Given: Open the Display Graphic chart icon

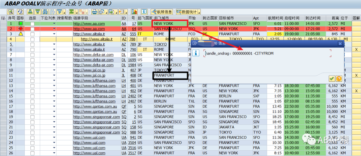Looking at the screenshot, I should (134, 11).
